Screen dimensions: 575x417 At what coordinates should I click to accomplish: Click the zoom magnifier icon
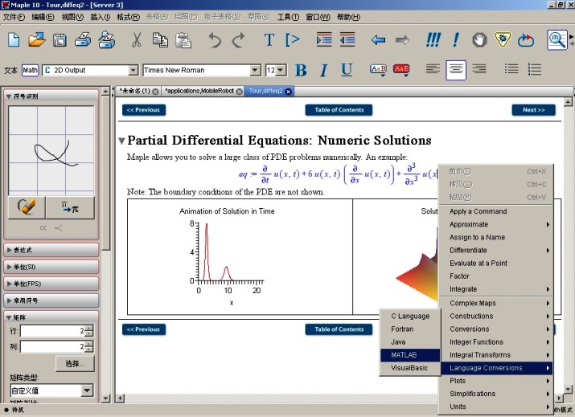pyautogui.click(x=557, y=39)
